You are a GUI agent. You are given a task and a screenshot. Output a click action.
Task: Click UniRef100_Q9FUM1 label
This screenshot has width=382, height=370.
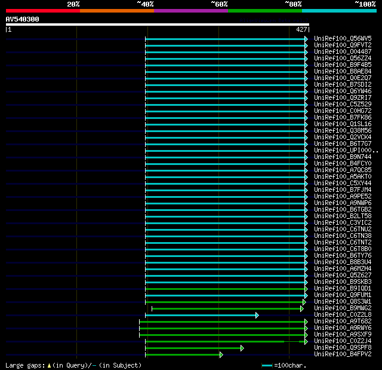pos(343,295)
